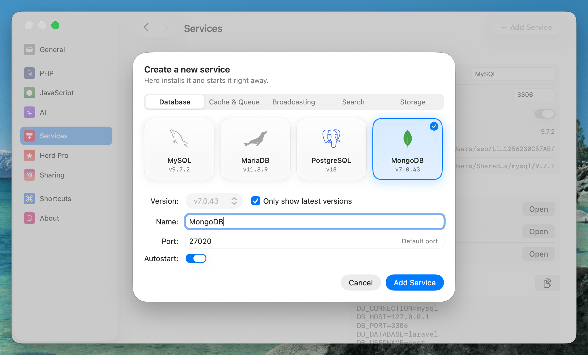Choose the MongoDB leaf service card

[x=408, y=149]
